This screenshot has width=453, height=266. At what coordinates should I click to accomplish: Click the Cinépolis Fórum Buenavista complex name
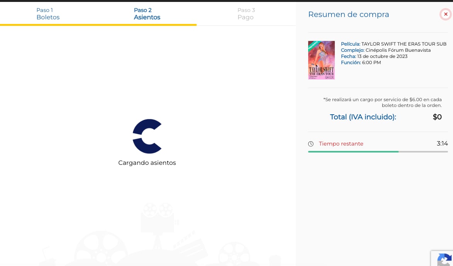pyautogui.click(x=398, y=50)
